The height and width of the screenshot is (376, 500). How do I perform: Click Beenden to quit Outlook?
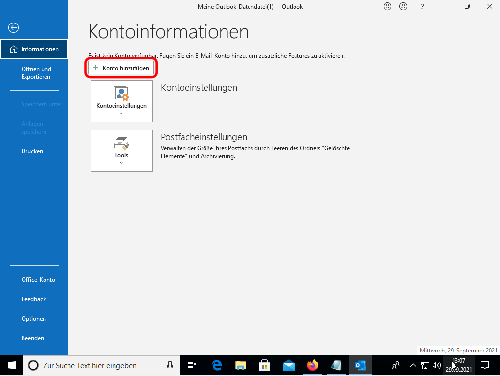[x=33, y=338]
